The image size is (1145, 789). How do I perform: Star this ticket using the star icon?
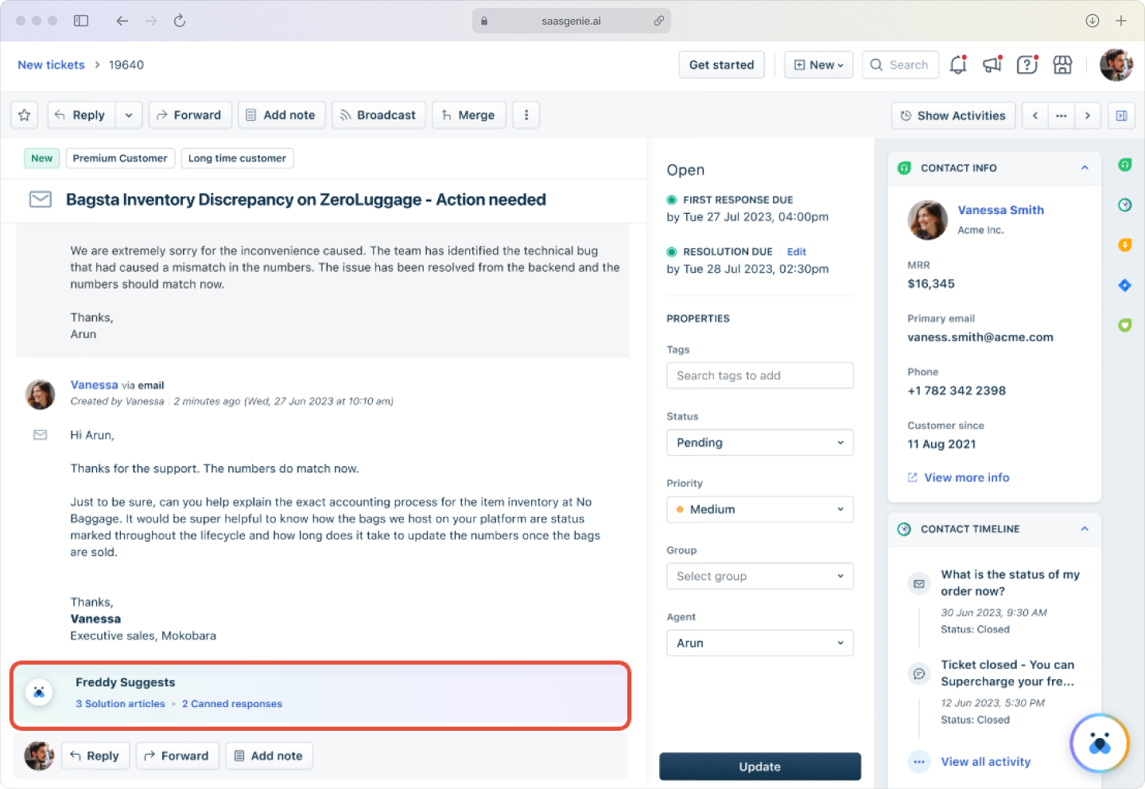tap(24, 115)
